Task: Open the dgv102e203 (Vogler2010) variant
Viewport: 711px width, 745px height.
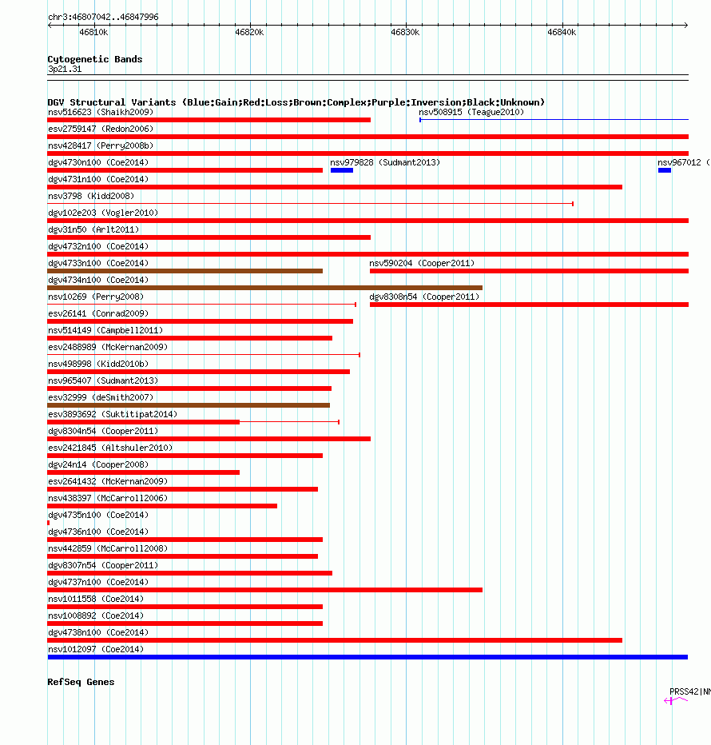Action: (103, 213)
